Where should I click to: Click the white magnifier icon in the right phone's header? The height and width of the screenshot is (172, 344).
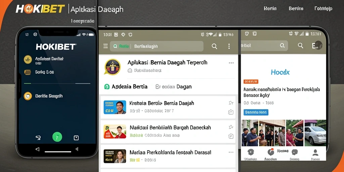300,45
